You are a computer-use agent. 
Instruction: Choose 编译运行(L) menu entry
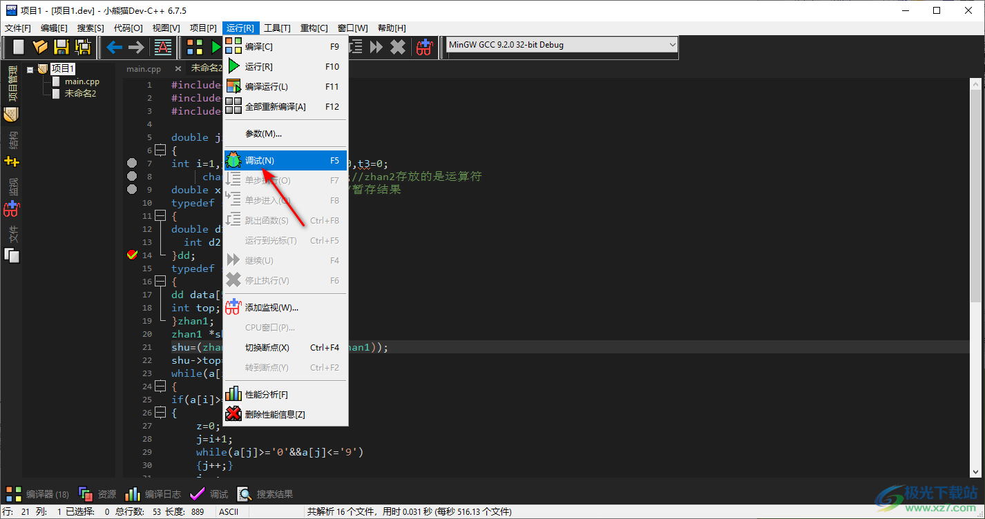point(285,86)
